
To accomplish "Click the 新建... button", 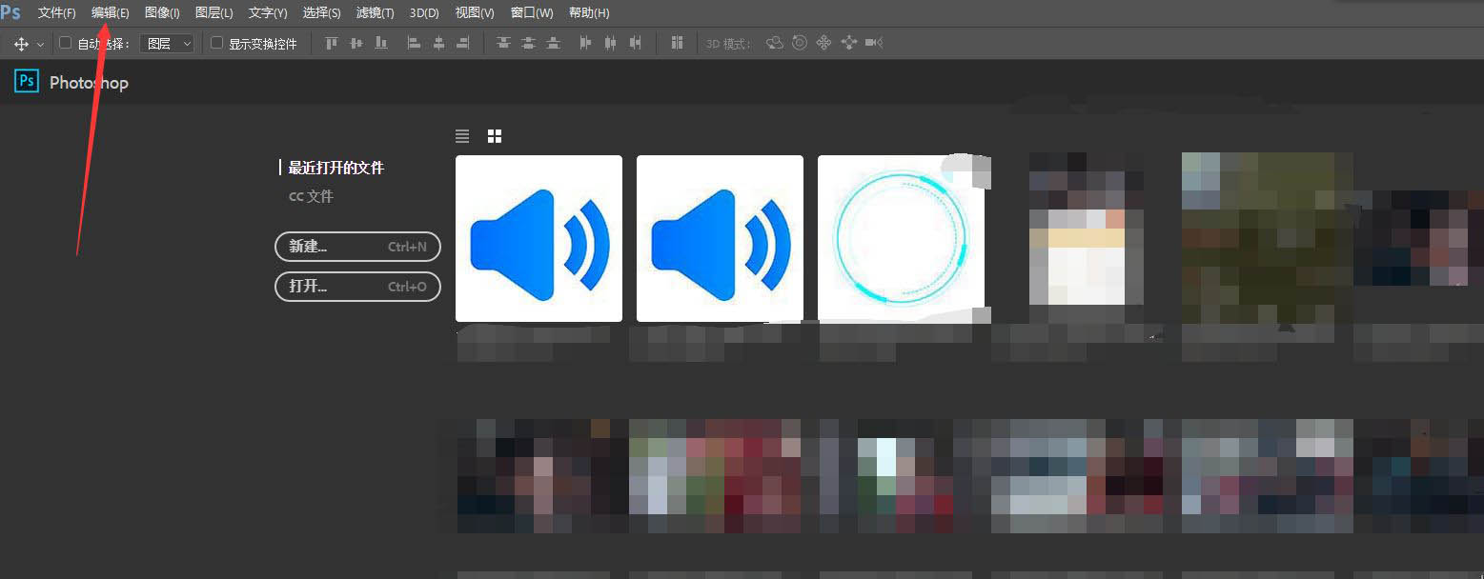I will point(357,247).
